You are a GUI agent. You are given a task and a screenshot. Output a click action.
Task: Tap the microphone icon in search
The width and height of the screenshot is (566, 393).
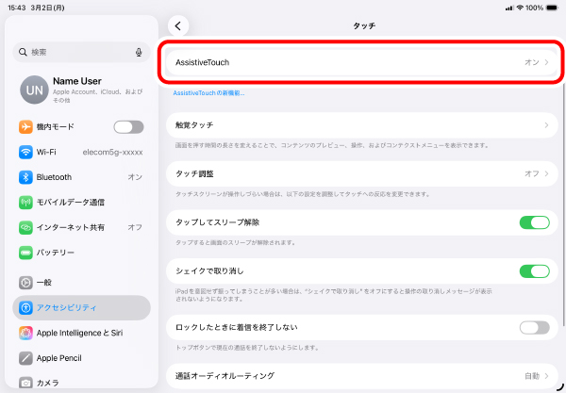(x=139, y=52)
